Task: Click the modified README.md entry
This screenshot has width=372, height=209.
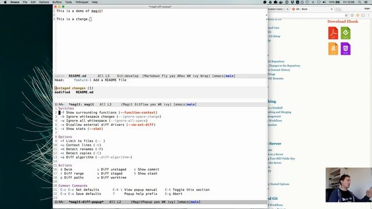Action: click(74, 92)
